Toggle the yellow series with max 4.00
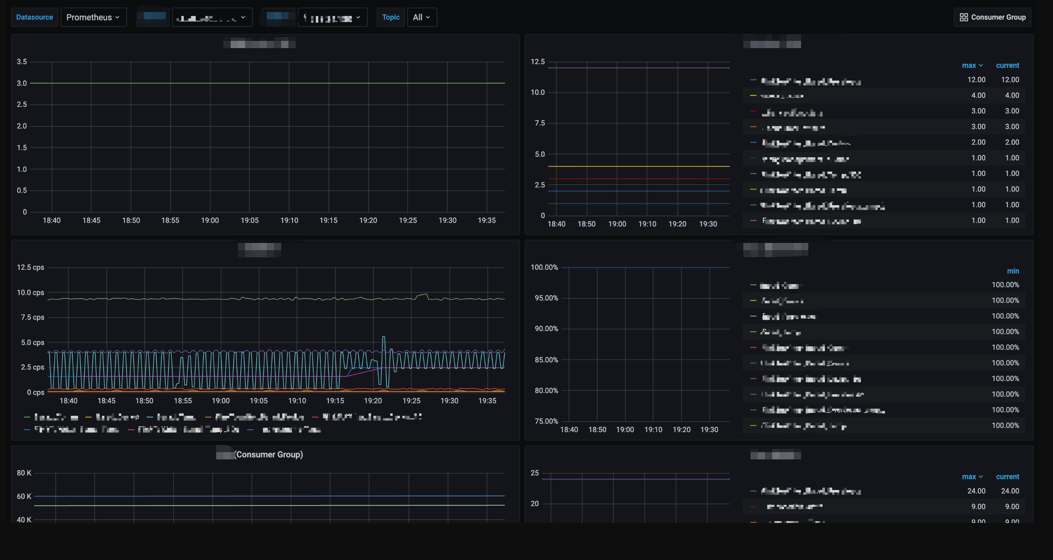Image resolution: width=1053 pixels, height=560 pixels. pyautogui.click(x=781, y=96)
